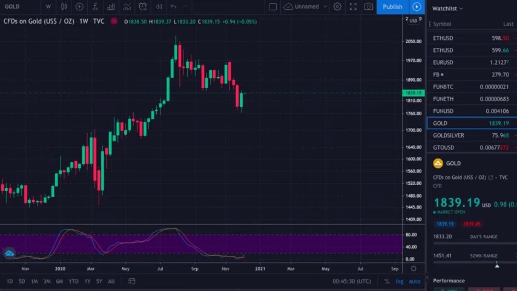Select the 3M time range

pyautogui.click(x=47, y=281)
